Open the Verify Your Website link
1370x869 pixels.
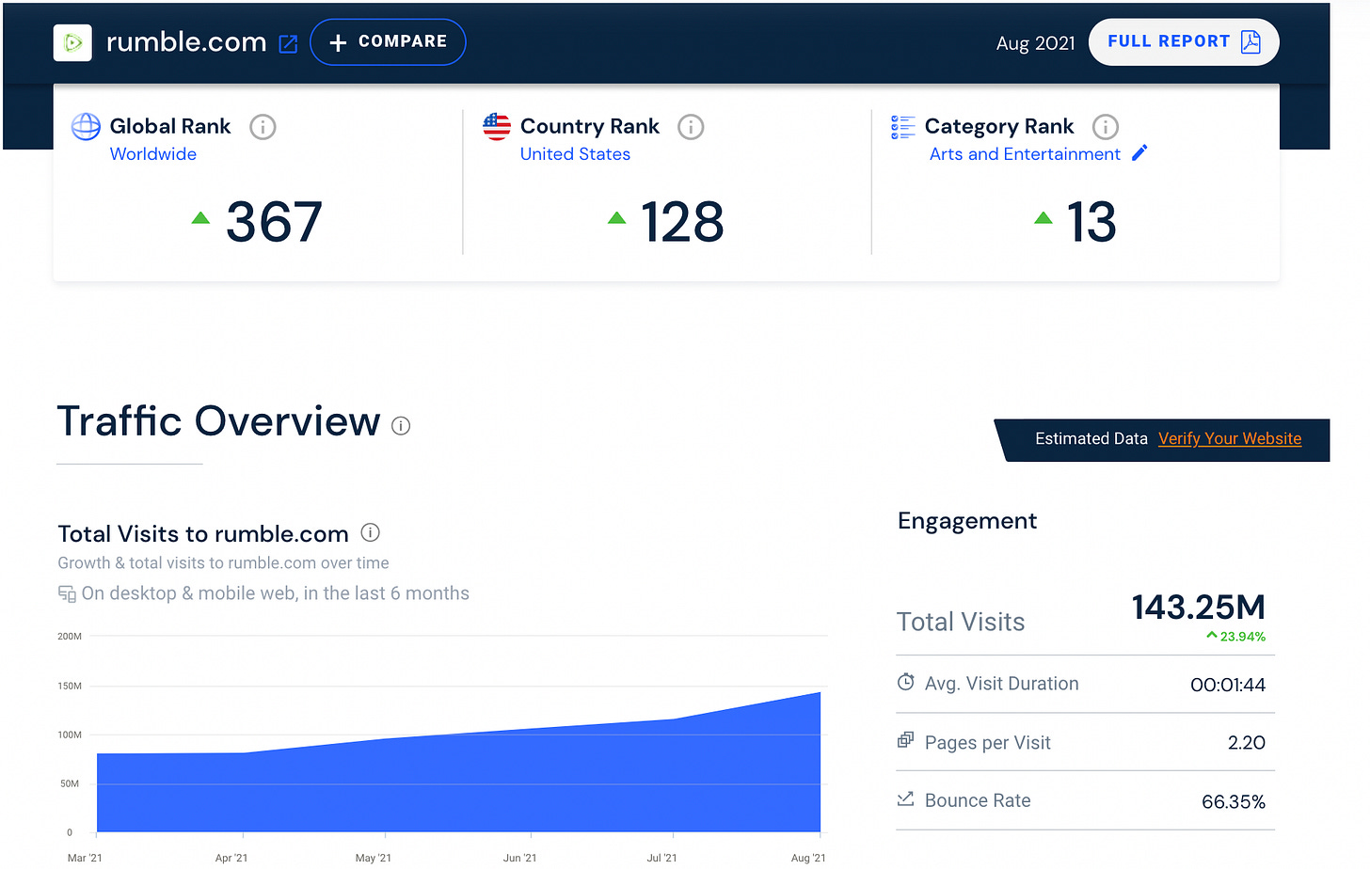point(1230,438)
